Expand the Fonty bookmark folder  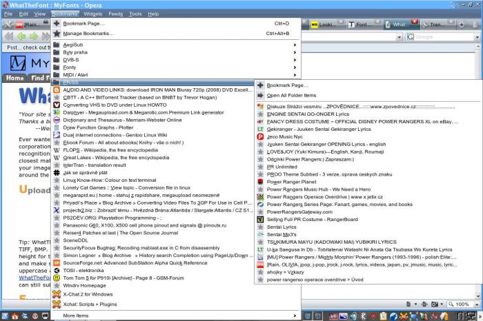[176, 68]
